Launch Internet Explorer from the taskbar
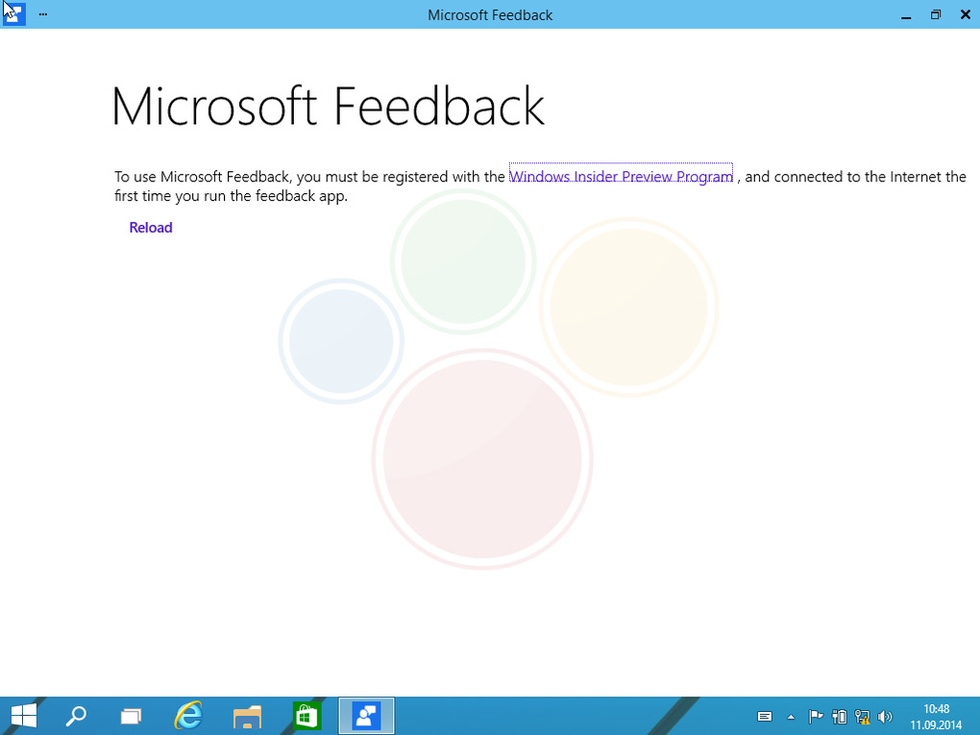980x735 pixels. 189,716
